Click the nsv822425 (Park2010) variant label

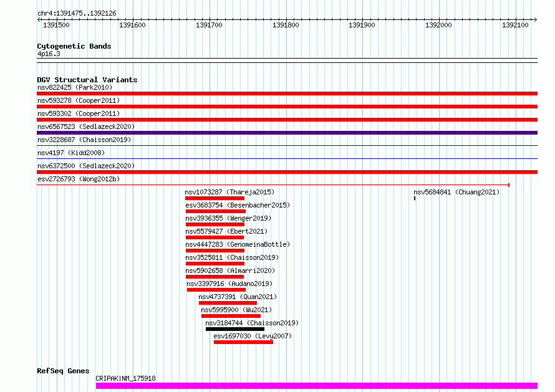pos(75,87)
